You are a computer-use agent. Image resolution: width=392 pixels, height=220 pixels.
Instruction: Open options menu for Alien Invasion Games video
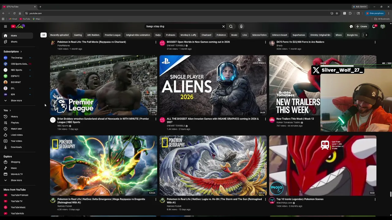265,119
